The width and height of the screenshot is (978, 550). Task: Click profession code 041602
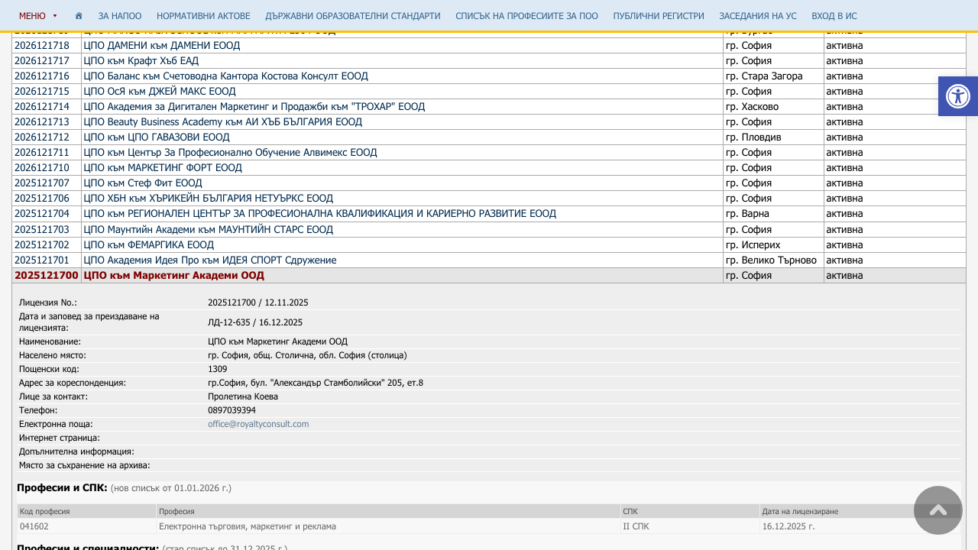pos(34,526)
